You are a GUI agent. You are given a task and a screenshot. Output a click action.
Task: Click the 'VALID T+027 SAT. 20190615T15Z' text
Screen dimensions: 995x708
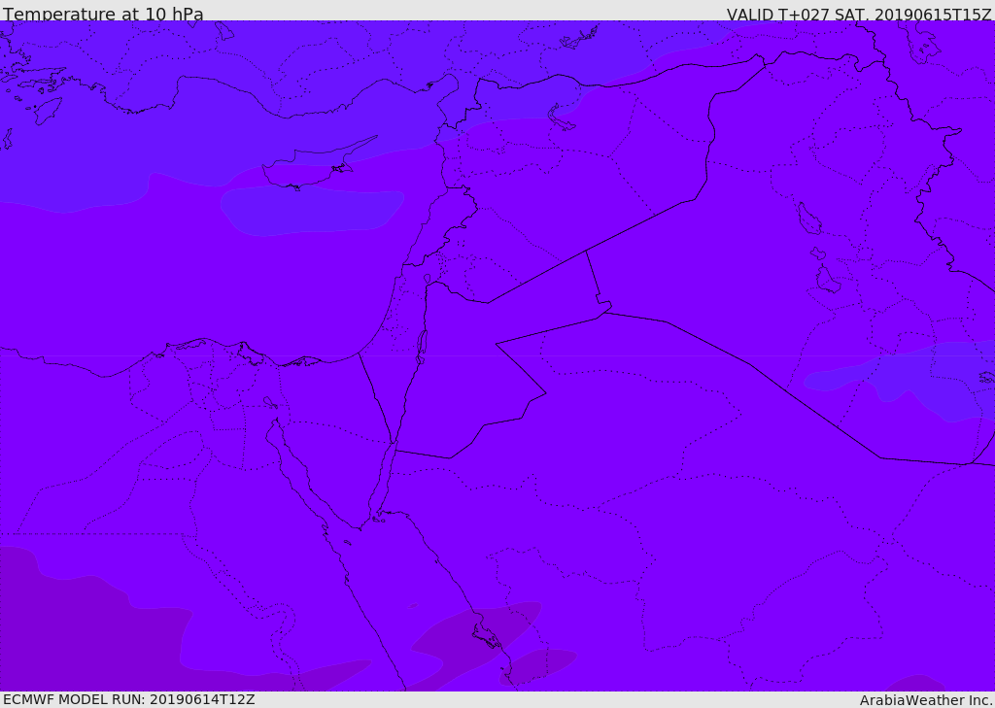pyautogui.click(x=859, y=15)
